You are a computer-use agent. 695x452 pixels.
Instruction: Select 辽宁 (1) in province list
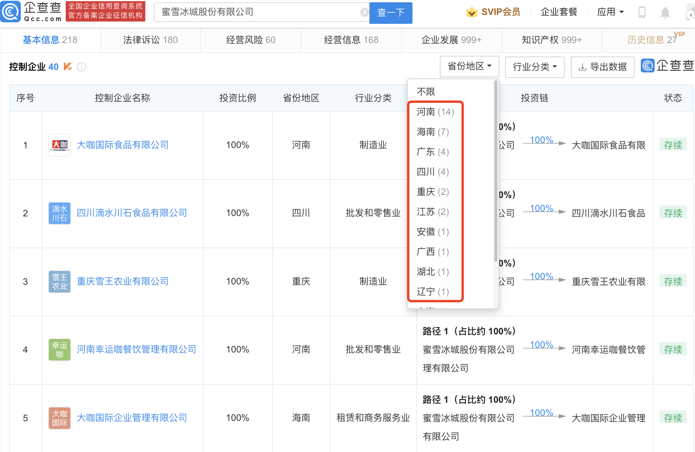point(433,292)
